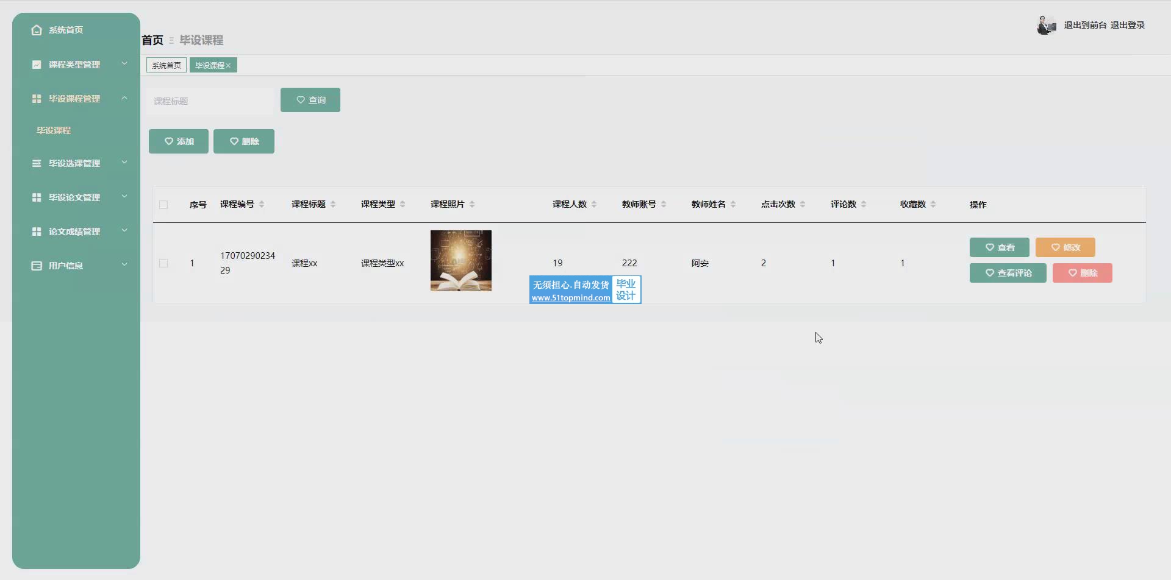Tick the select-all checkbox in table header
This screenshot has height=580, width=1171.
(x=163, y=205)
